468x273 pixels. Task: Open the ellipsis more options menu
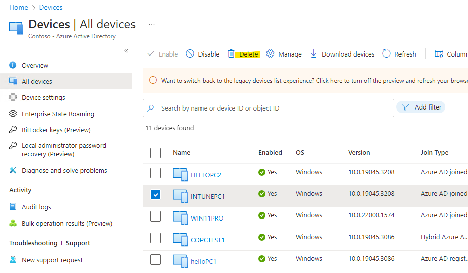pyautogui.click(x=152, y=24)
